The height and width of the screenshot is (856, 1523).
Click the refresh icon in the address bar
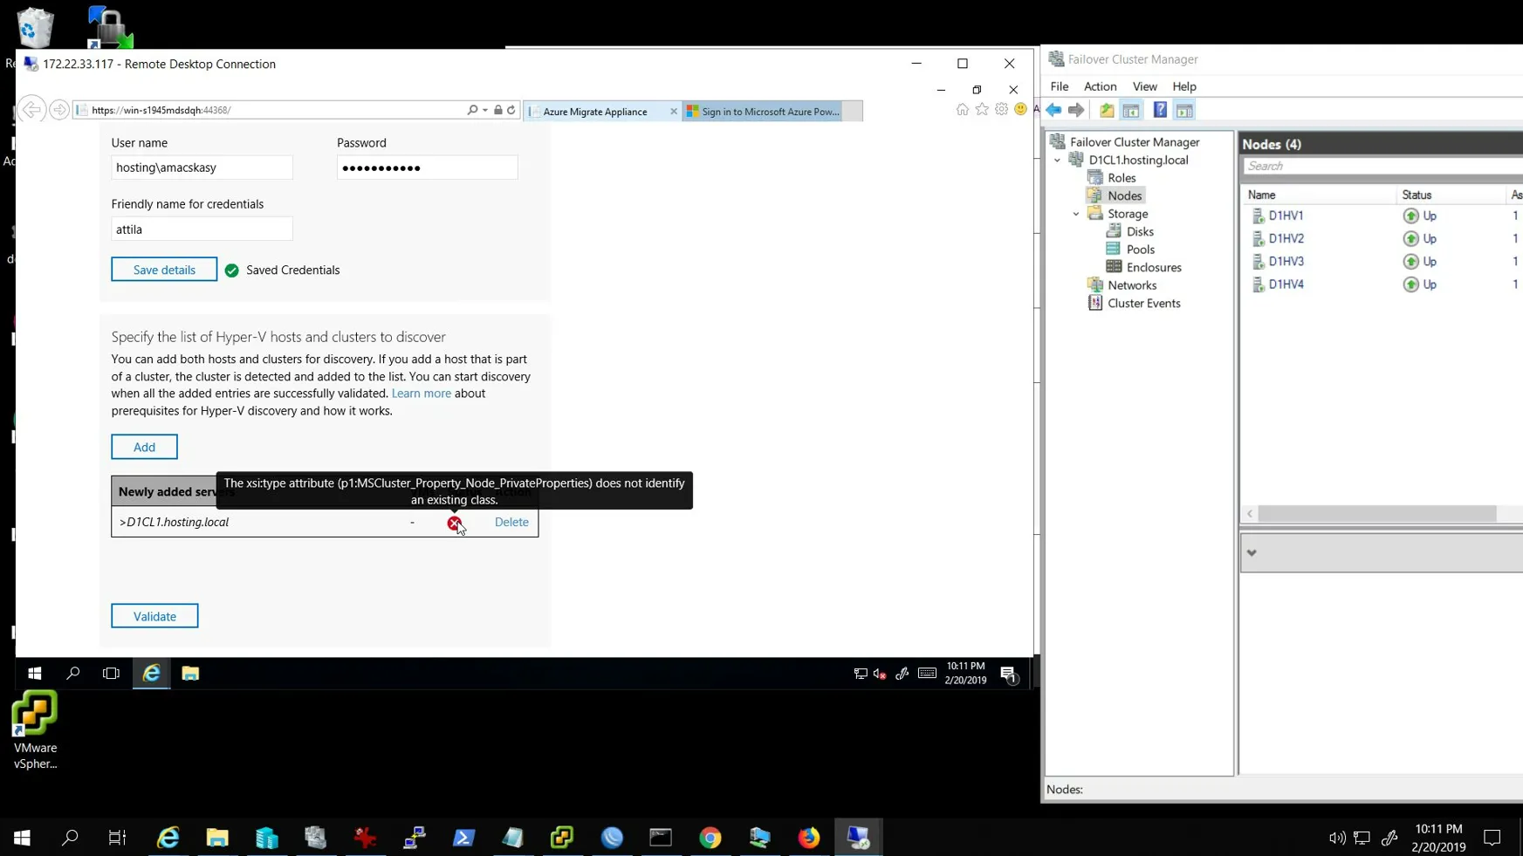[511, 110]
